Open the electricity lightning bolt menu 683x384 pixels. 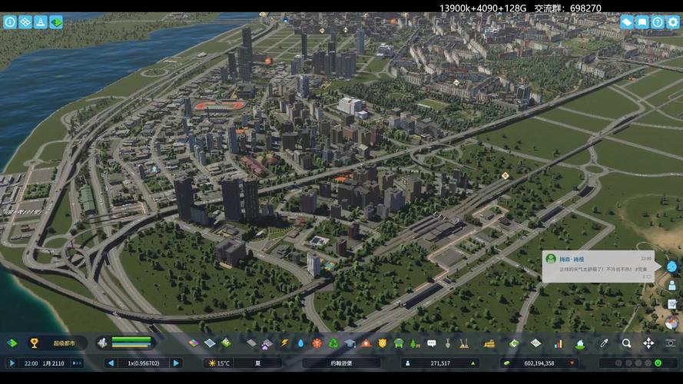(x=284, y=343)
